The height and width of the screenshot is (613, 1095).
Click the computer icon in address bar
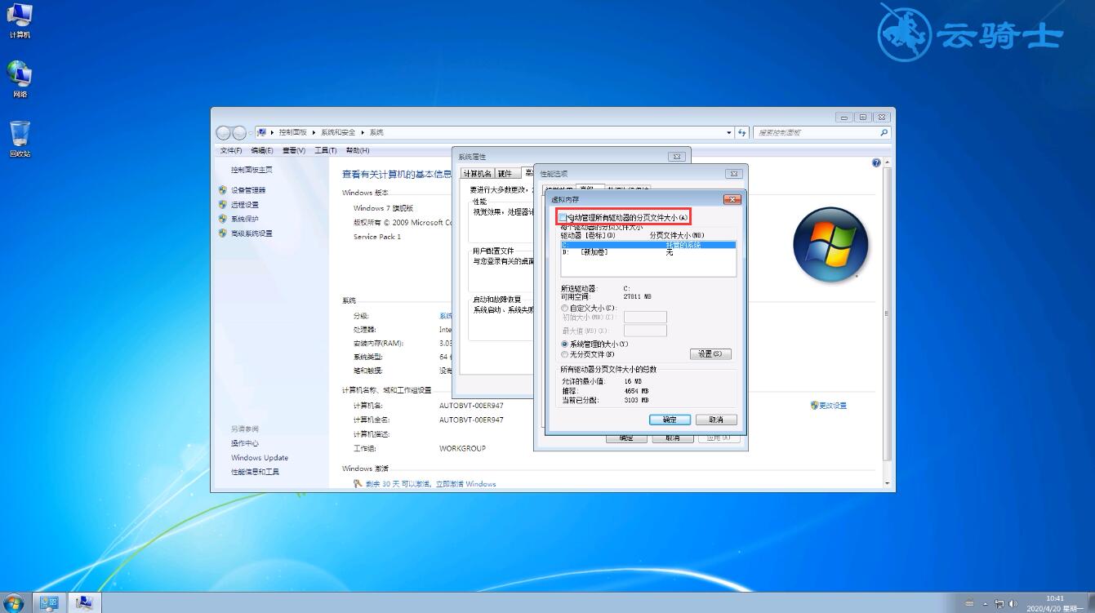[x=261, y=132]
